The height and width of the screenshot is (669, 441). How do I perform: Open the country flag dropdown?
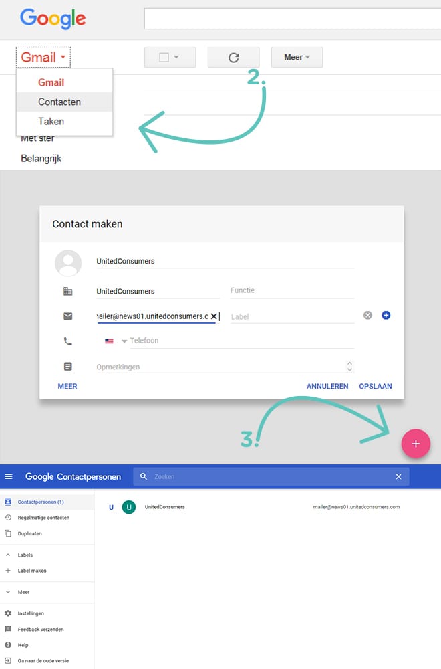(116, 341)
